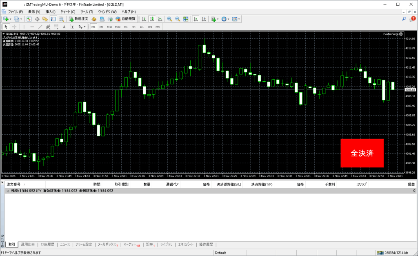The image size is (418, 256).
Task: Zoom in on the chart
Action: tap(169, 19)
